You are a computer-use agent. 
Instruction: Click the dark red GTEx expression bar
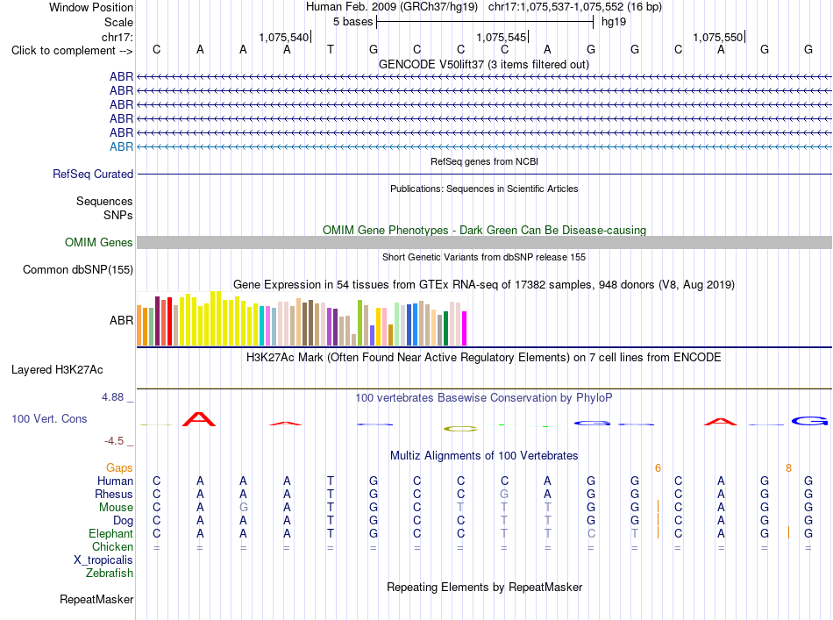[157, 321]
